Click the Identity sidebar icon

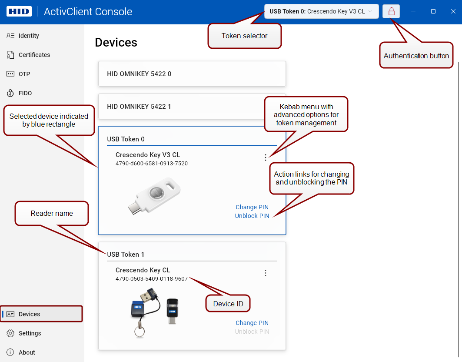coord(11,36)
